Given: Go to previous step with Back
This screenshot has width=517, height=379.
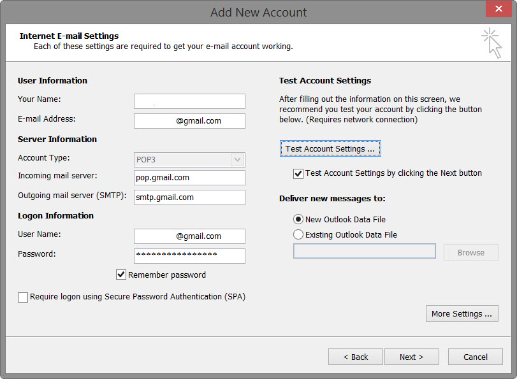Looking at the screenshot, I should [356, 357].
